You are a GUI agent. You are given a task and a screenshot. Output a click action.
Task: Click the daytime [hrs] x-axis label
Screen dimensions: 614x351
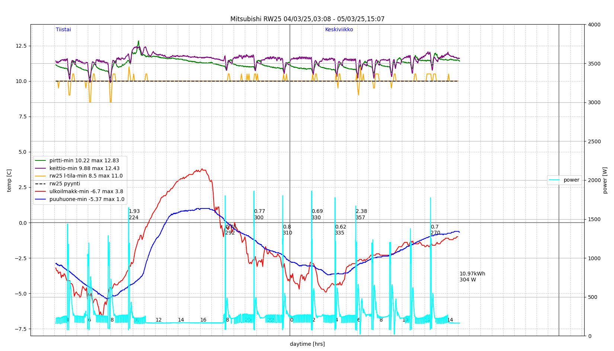[307, 344]
